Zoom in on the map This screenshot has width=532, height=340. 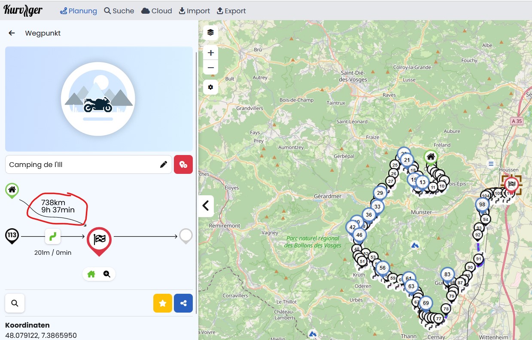(x=210, y=53)
